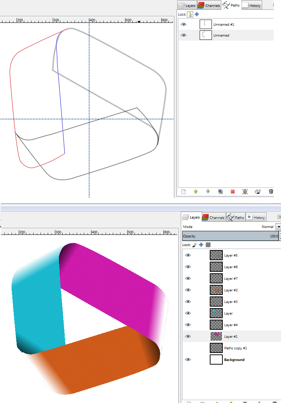Toggle lock path strokes icon in Paths dialog
This screenshot has width=281, height=403.
(x=190, y=14)
